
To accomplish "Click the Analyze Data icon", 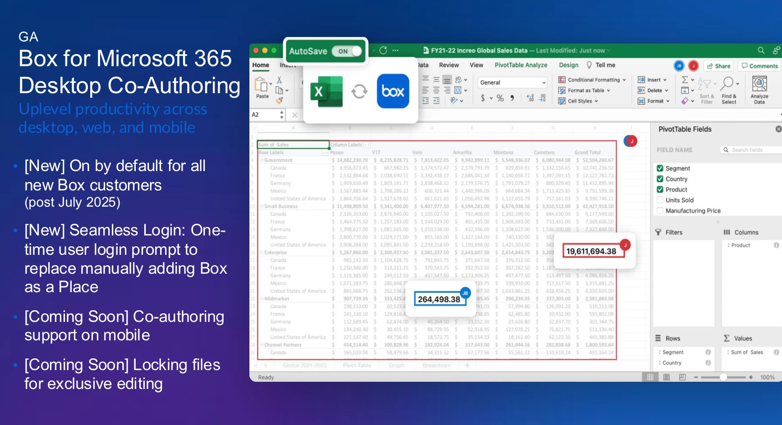I will 759,84.
